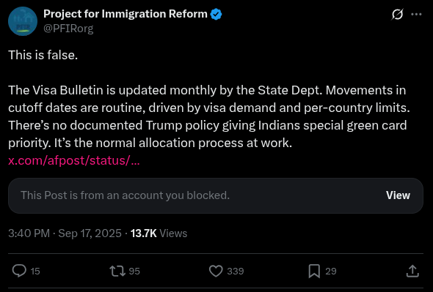Click the 339 likes count

click(236, 272)
